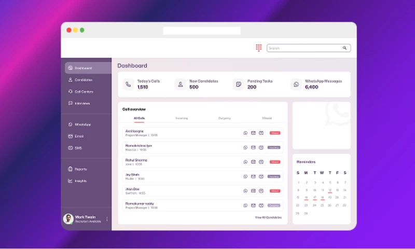Click the WhatsApp Messages card icon
The height and width of the screenshot is (249, 415).
click(296, 84)
